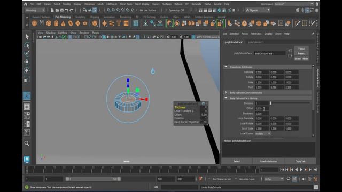
Task: Open the Local Center dropdown
Action: [263, 133]
